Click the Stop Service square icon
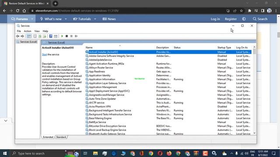Screen dimensions: 280x157 tap(66, 36)
